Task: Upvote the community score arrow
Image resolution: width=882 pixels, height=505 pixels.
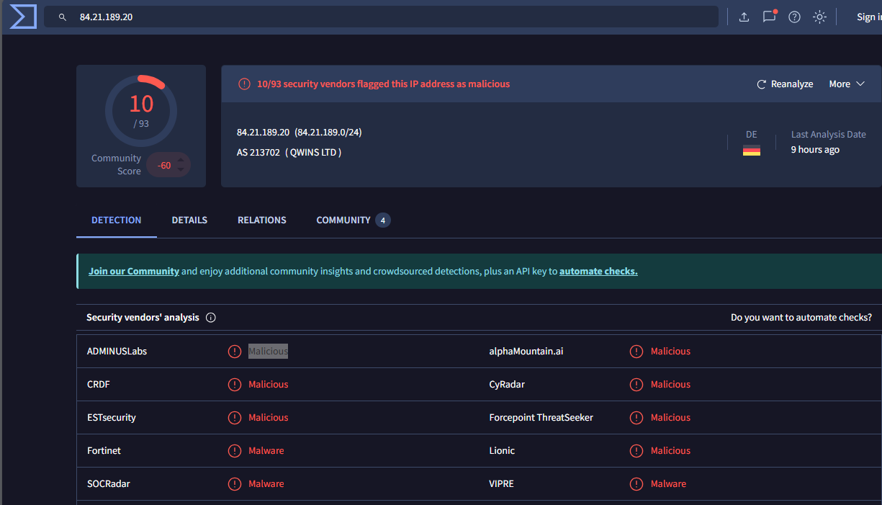Action: tap(181, 158)
